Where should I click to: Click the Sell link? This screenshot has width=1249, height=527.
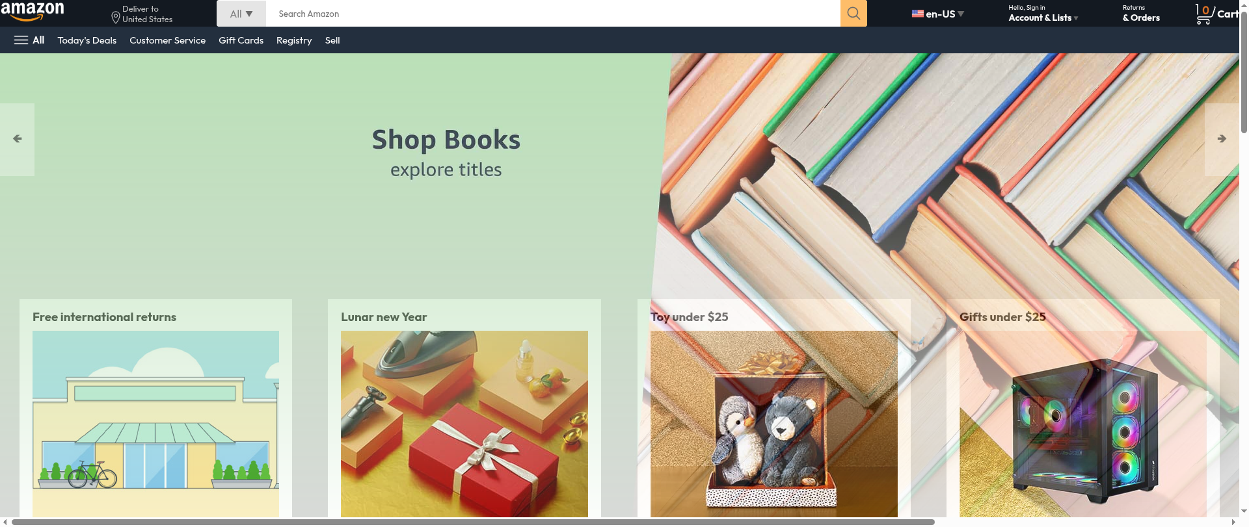[332, 40]
